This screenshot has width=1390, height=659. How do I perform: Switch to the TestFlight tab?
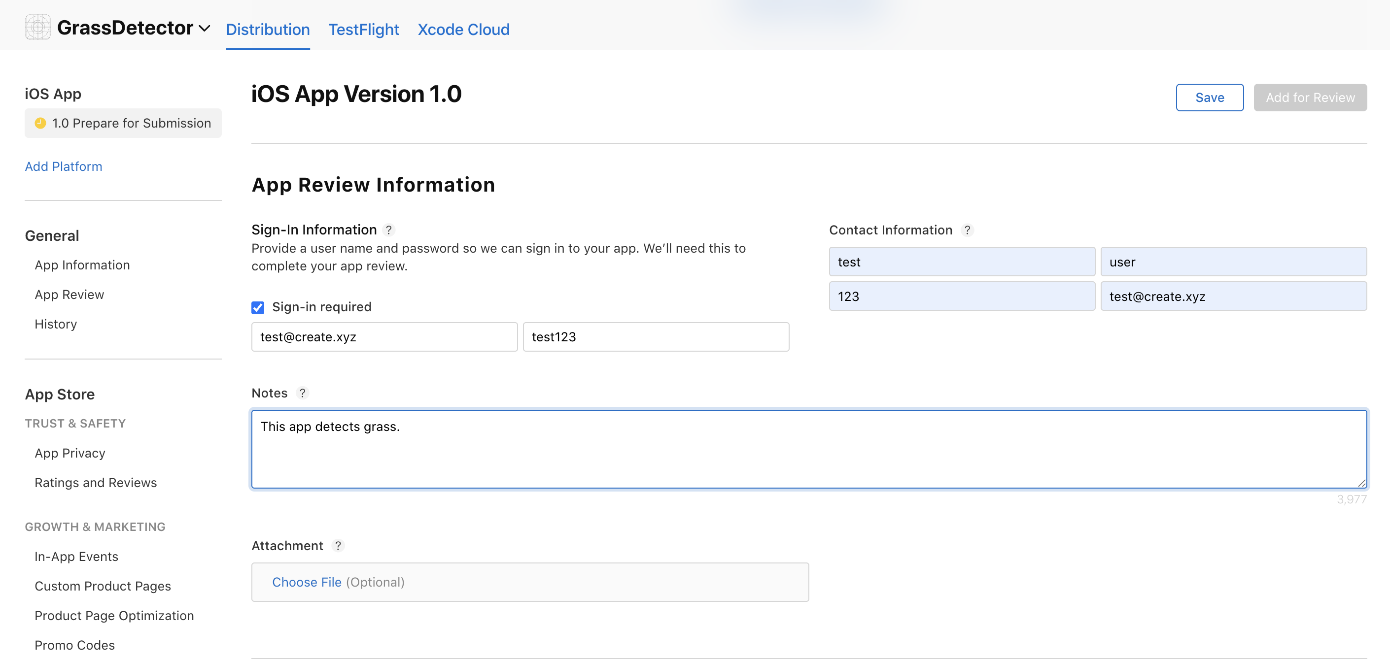point(364,29)
